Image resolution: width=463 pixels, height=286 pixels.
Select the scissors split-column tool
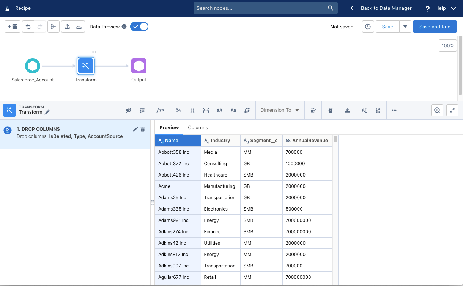(179, 110)
